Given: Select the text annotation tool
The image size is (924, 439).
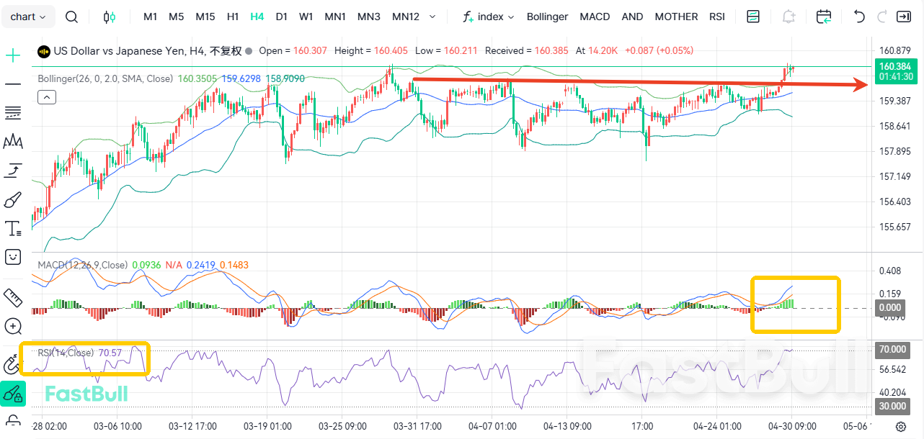Looking at the screenshot, I should pyautogui.click(x=13, y=229).
